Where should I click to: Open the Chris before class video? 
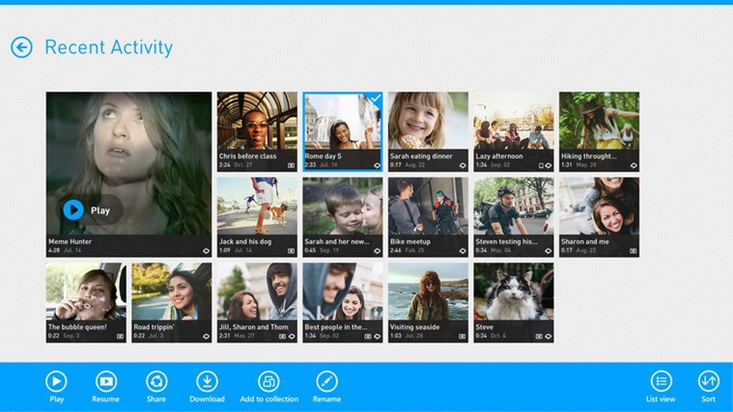point(257,132)
